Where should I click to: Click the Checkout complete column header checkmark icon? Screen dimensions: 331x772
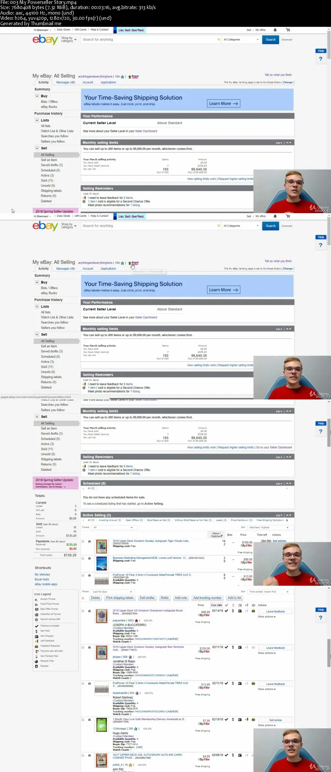pos(226,605)
